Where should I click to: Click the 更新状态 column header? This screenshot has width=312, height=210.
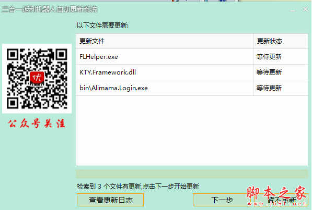coord(281,41)
